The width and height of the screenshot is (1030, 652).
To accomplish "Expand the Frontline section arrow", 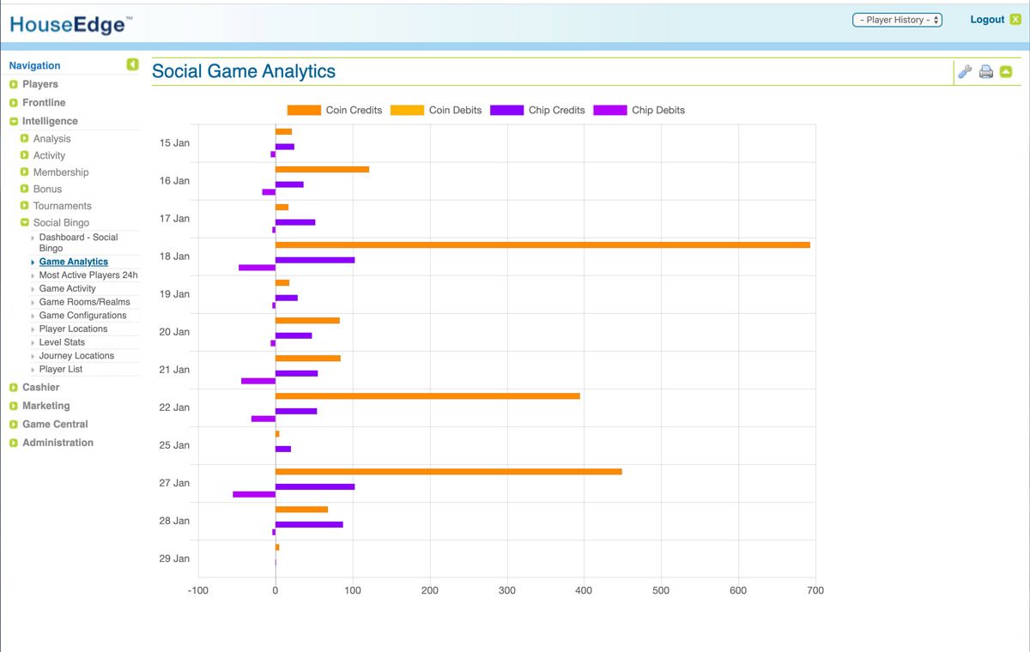I will point(14,103).
